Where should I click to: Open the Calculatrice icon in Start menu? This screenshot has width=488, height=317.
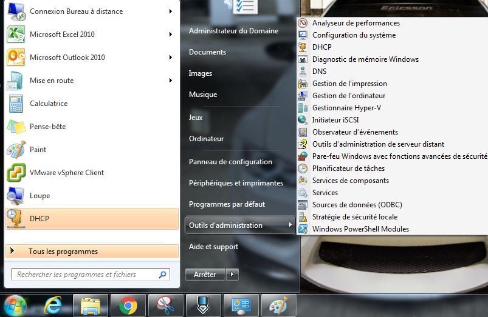pyautogui.click(x=16, y=104)
